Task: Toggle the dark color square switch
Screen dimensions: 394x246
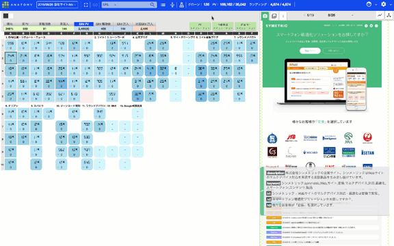Action: pos(5,16)
